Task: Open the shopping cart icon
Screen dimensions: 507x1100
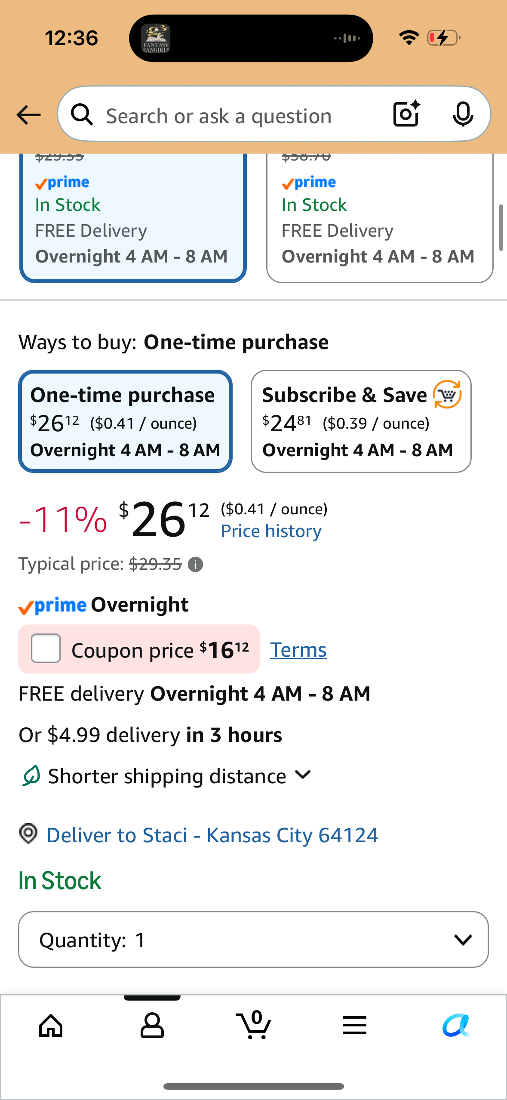Action: pyautogui.click(x=254, y=1025)
